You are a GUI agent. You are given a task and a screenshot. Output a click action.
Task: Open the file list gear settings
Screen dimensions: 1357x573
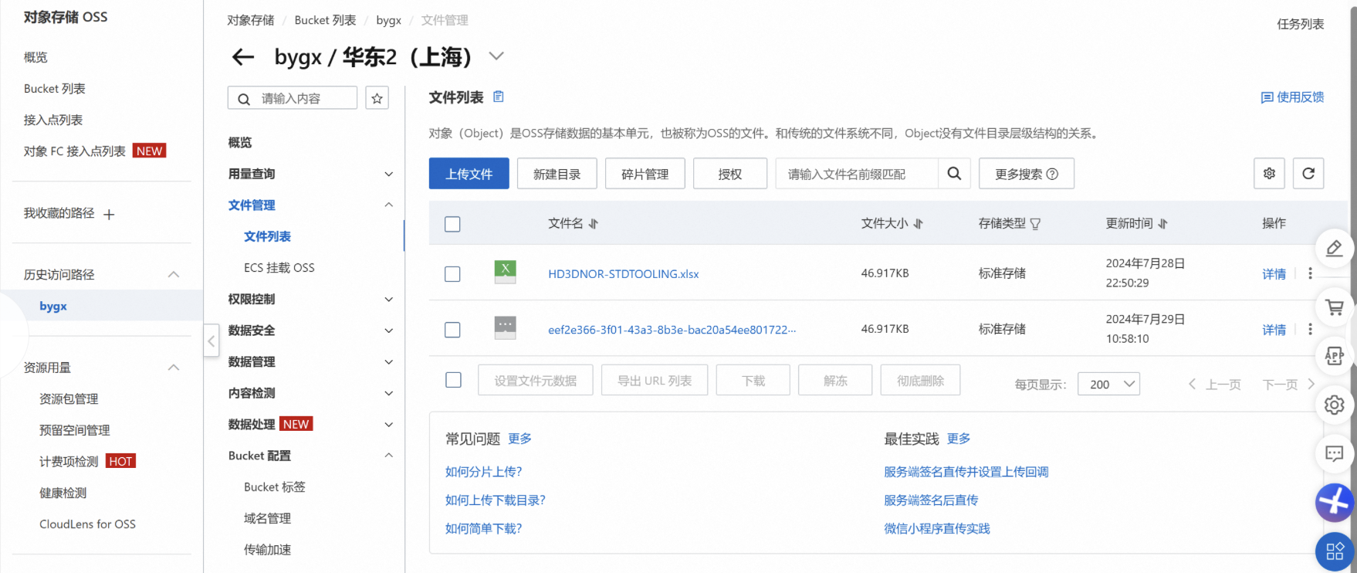click(x=1269, y=174)
